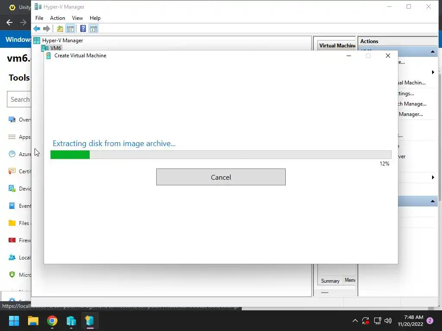
Task: Click the blue Help toolbar icon
Action: point(83,28)
